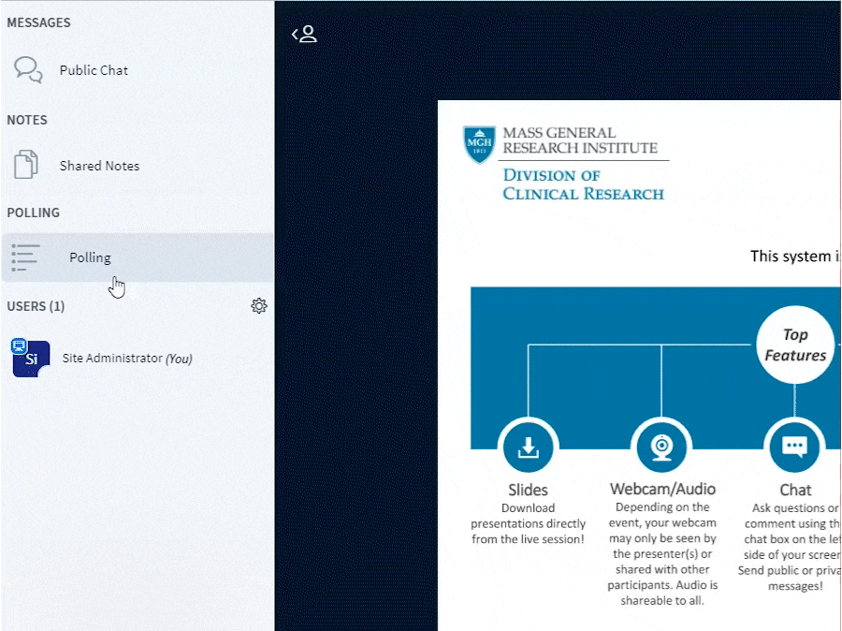
Task: Click the Polling list icon in sidebar
Action: (25, 257)
